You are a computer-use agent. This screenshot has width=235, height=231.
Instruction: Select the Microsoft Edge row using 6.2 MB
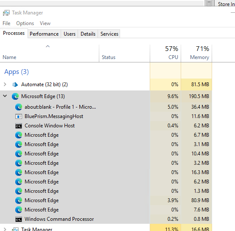[x=106, y=182]
